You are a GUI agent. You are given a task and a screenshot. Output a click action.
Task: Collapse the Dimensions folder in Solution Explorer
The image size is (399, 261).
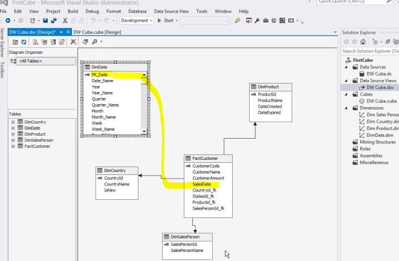point(347,108)
